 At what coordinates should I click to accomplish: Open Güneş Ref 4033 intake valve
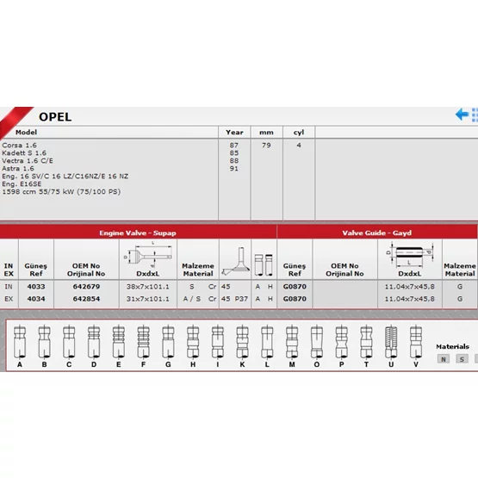36,287
